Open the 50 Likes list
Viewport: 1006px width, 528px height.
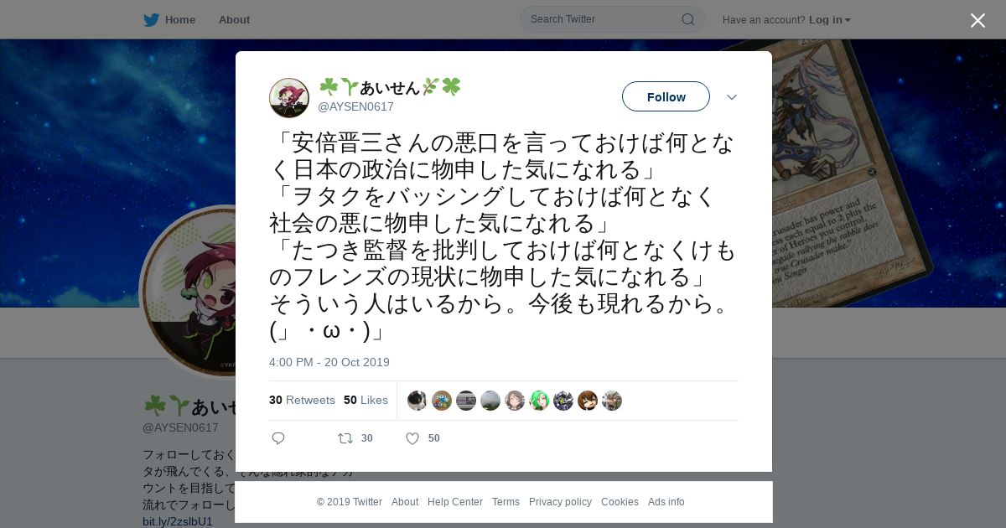tap(366, 401)
